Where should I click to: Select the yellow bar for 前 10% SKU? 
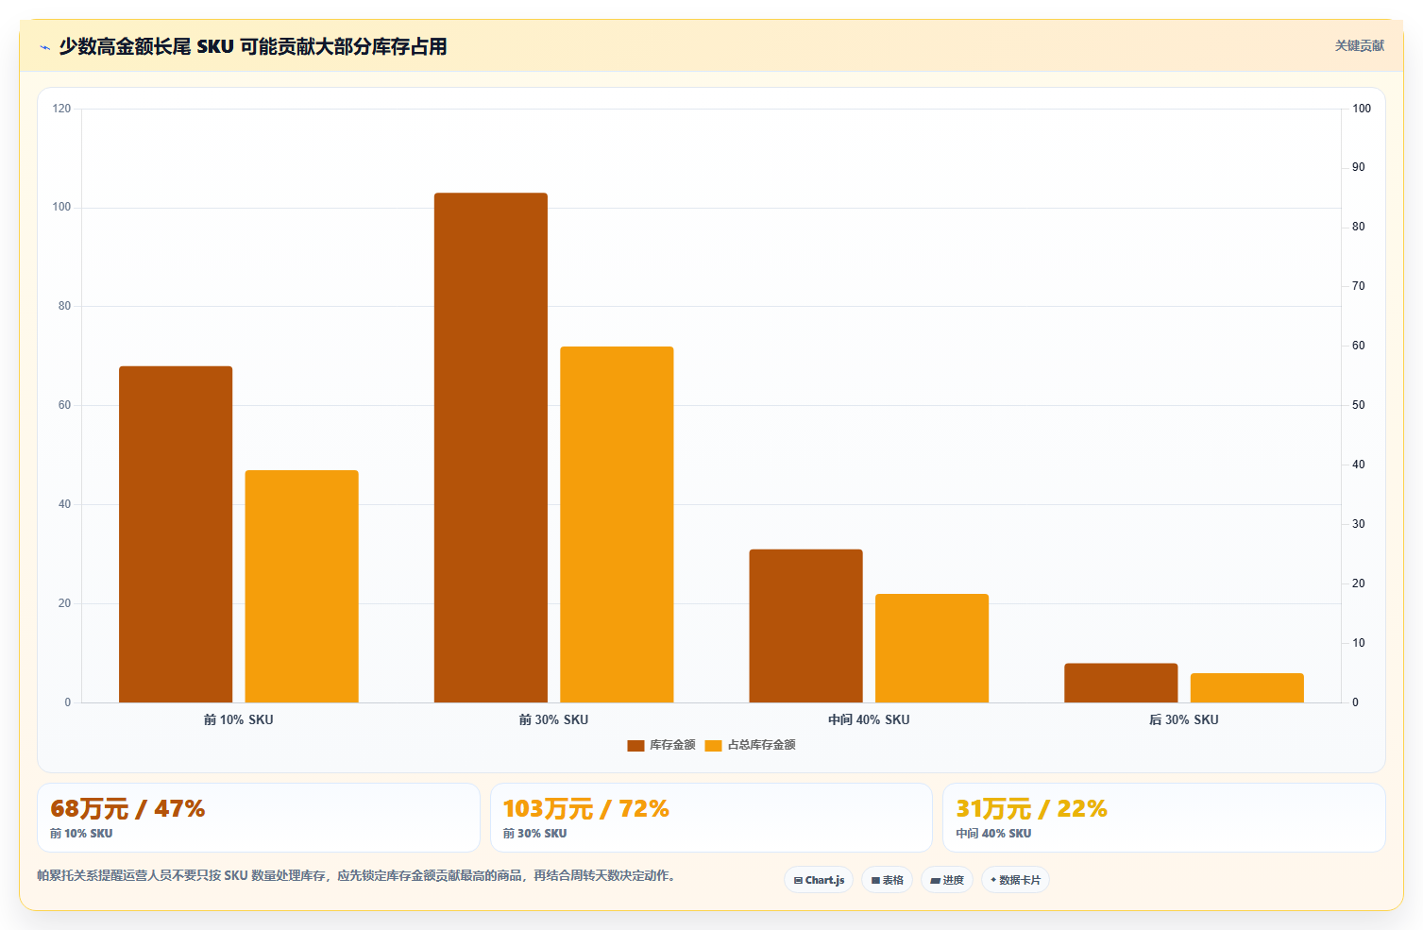(301, 586)
